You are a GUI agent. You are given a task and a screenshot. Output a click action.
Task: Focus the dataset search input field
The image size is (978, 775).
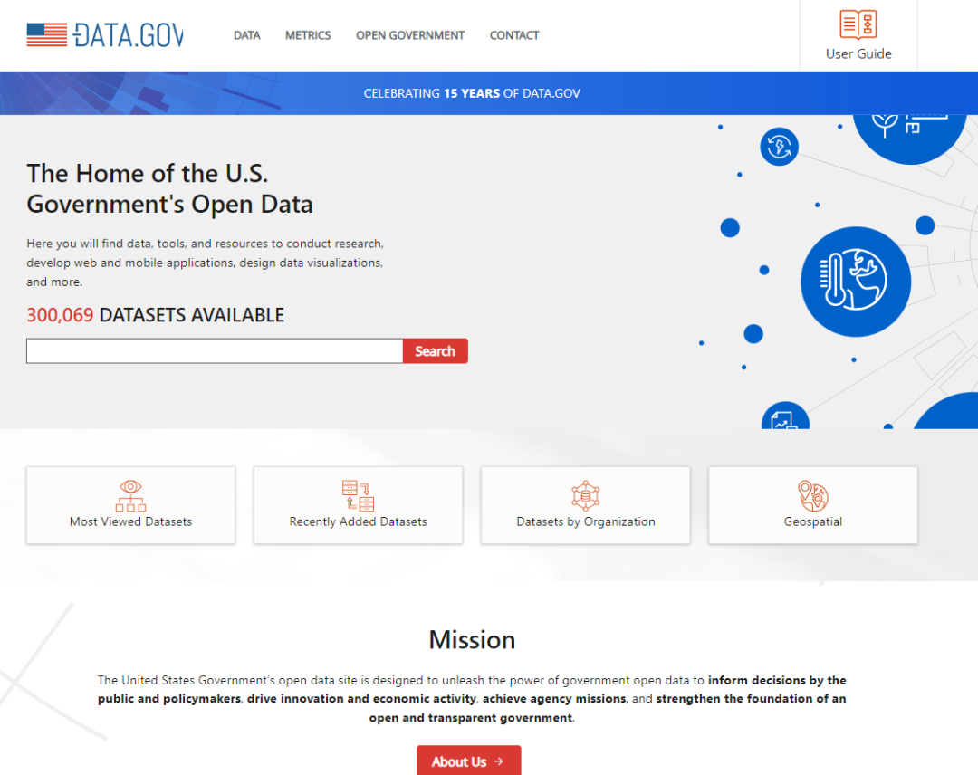tap(215, 351)
